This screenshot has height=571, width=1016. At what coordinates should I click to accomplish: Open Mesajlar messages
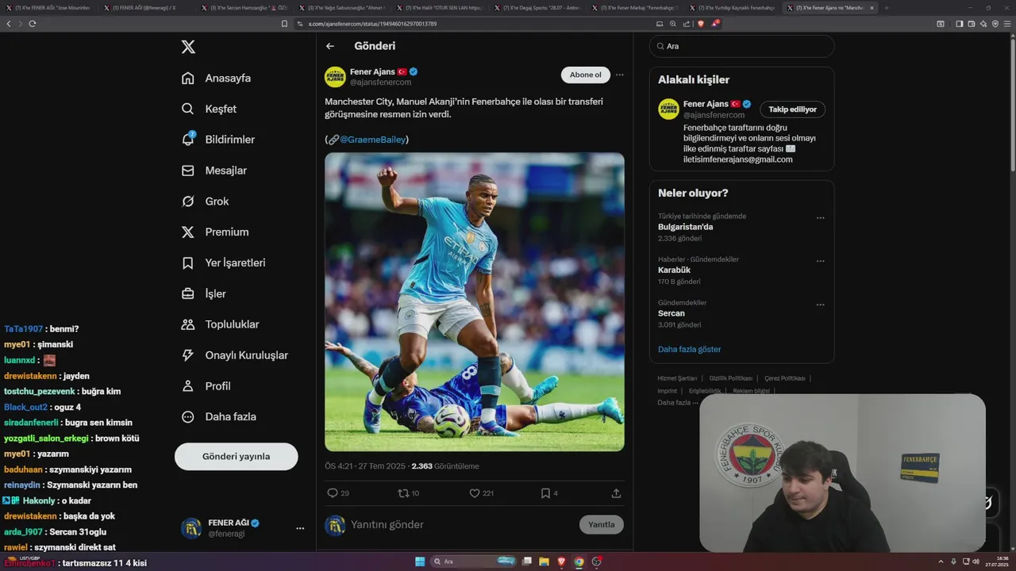pyautogui.click(x=214, y=171)
